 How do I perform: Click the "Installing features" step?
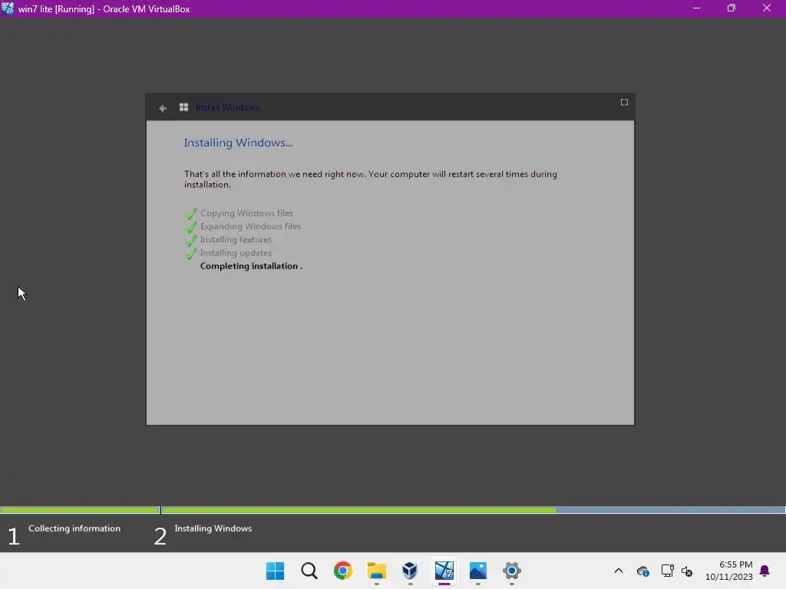[x=236, y=239]
